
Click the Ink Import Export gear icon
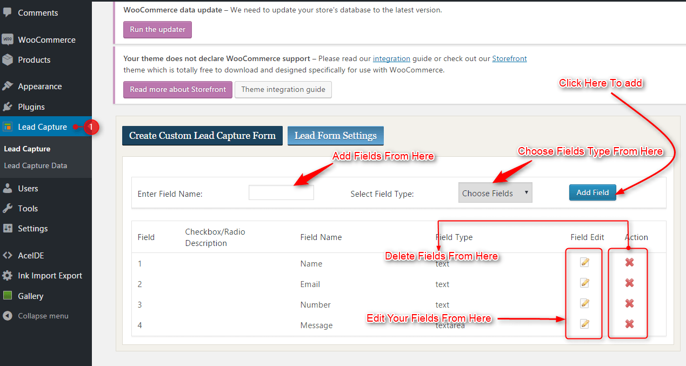pos(8,276)
